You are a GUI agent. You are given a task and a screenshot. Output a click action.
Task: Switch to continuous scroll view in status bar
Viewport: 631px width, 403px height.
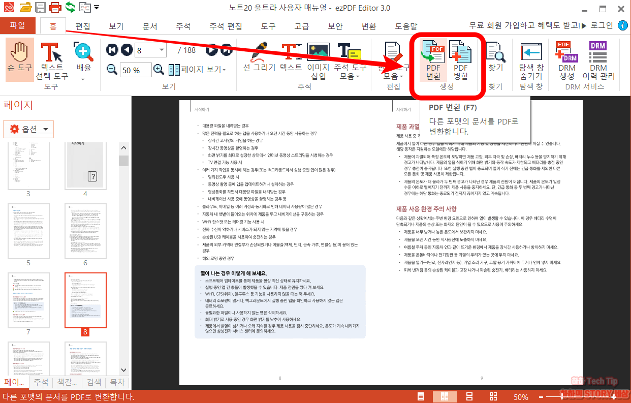tap(469, 396)
